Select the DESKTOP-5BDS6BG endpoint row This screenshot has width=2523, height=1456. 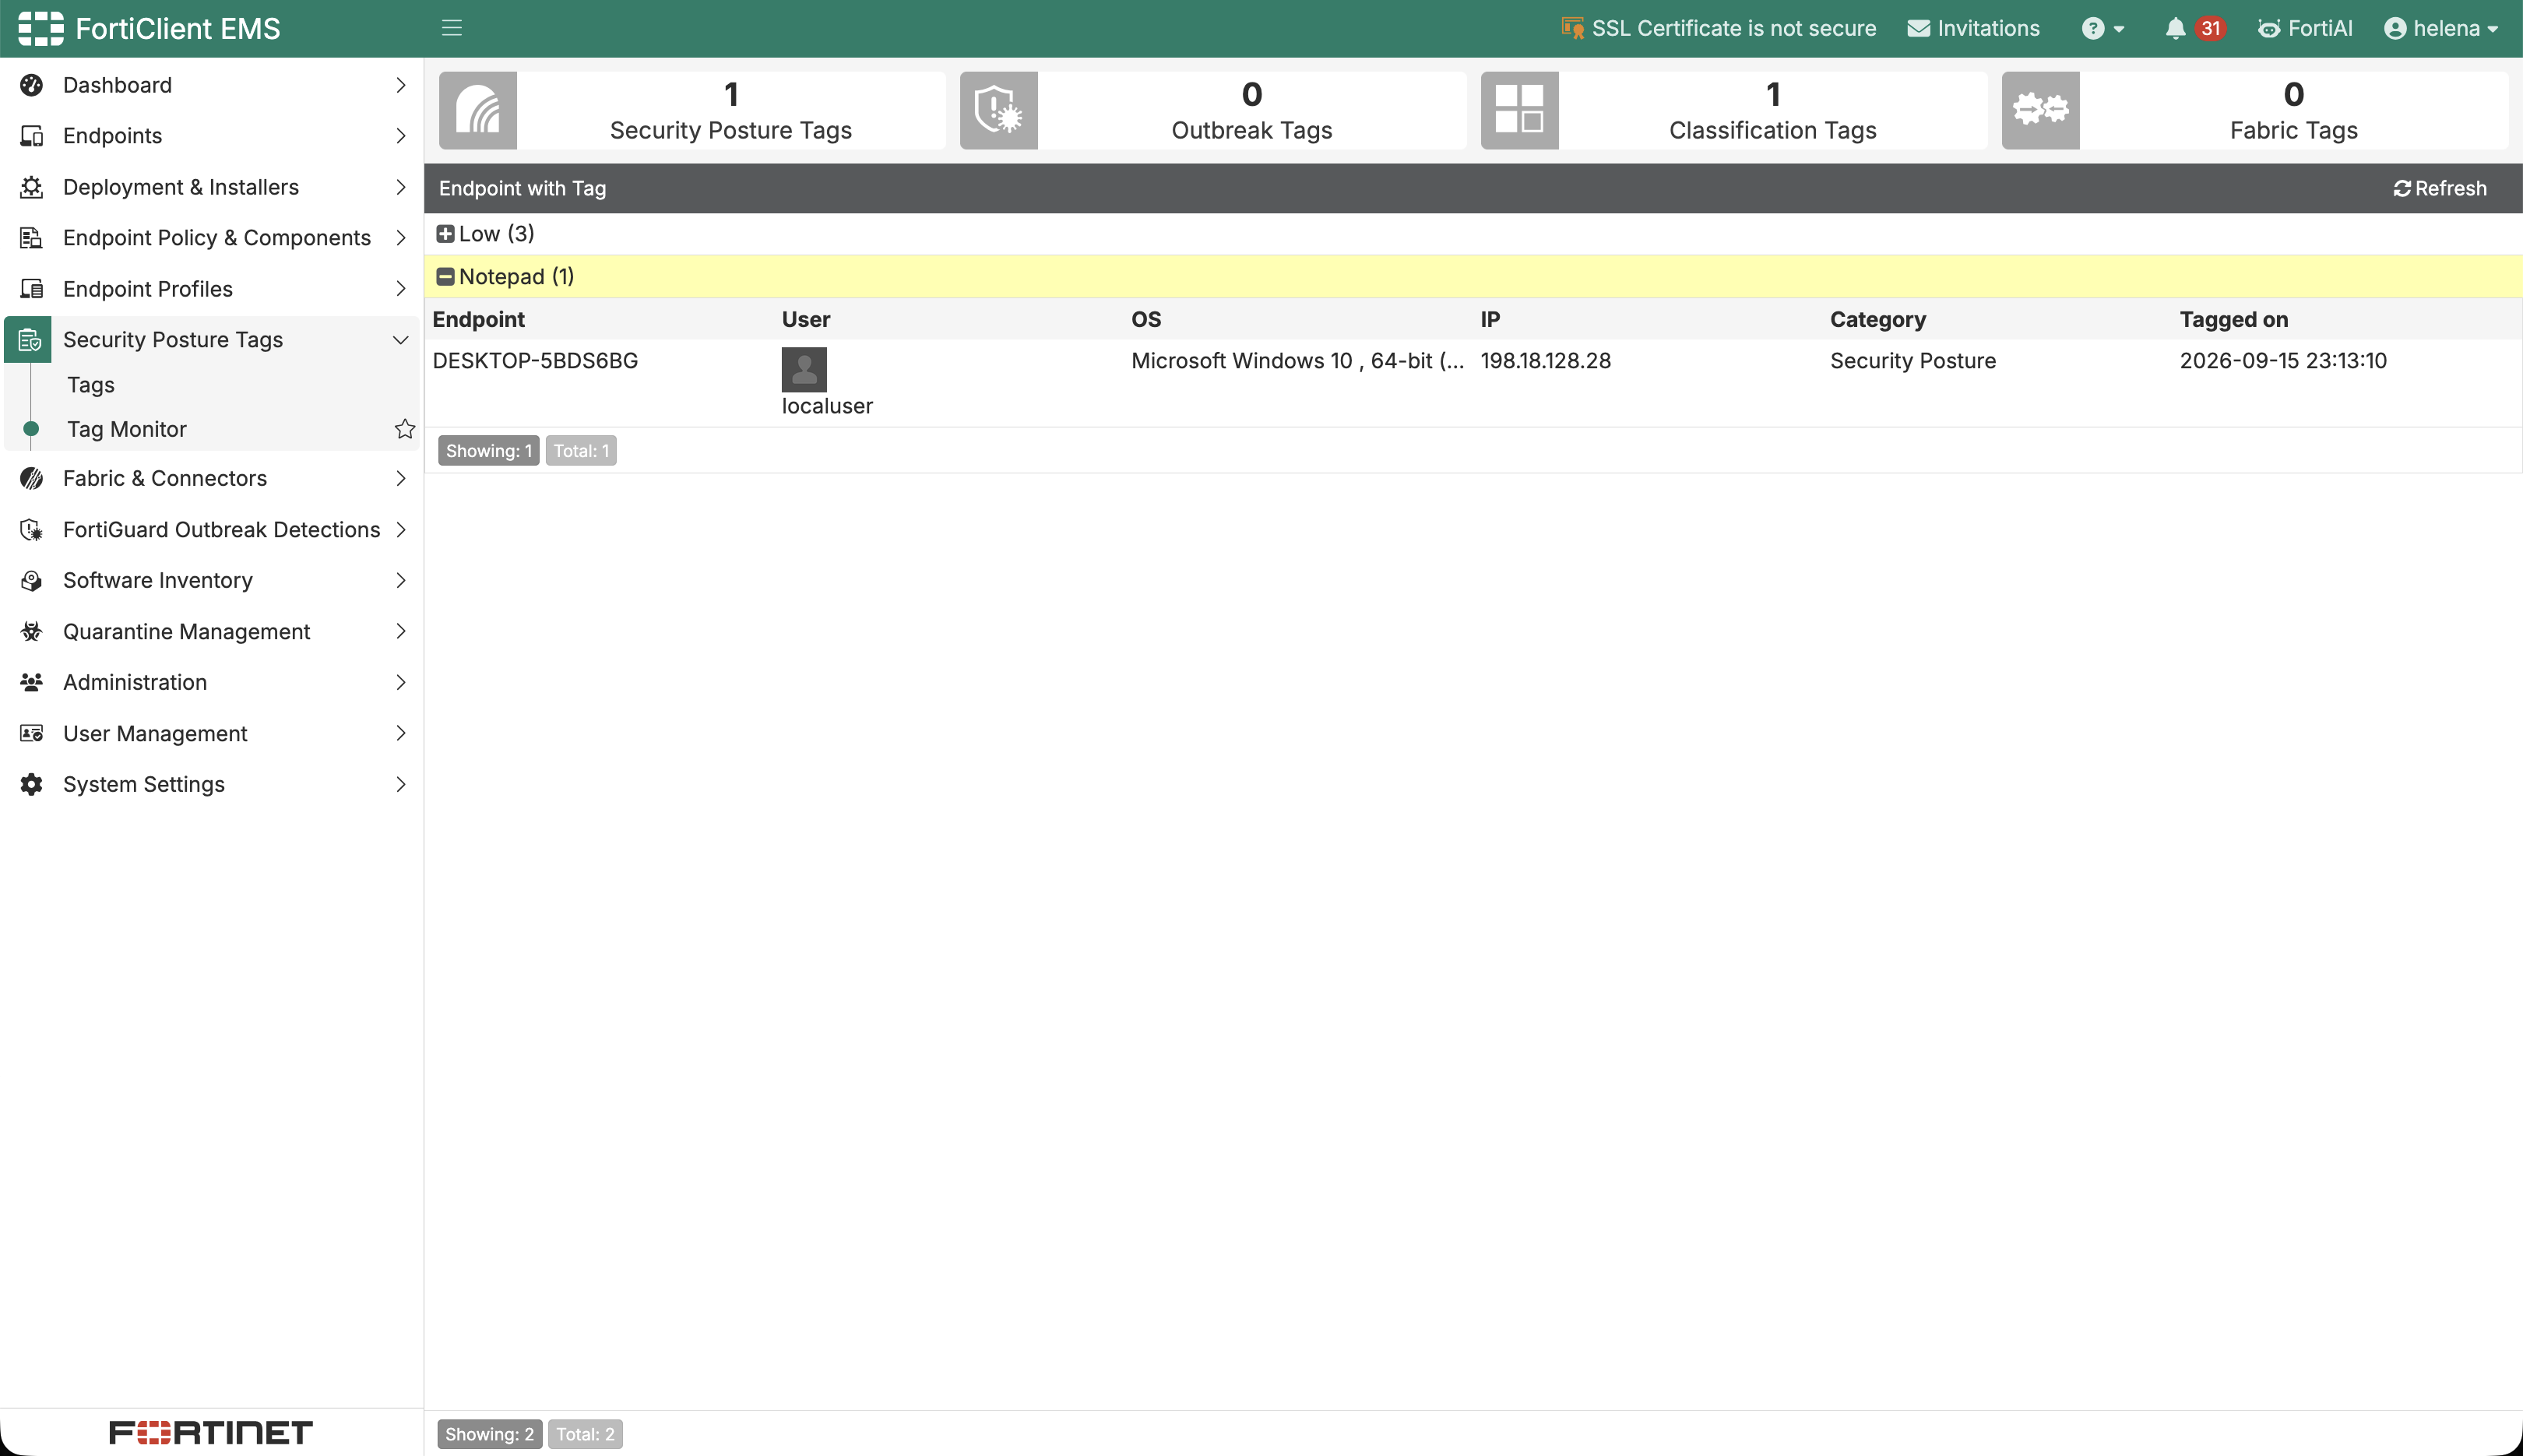point(1472,383)
